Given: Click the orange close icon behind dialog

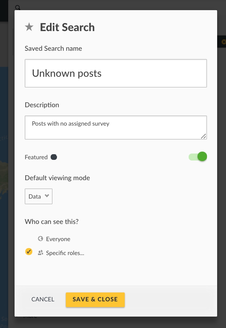Looking at the screenshot, I should pyautogui.click(x=223, y=42).
